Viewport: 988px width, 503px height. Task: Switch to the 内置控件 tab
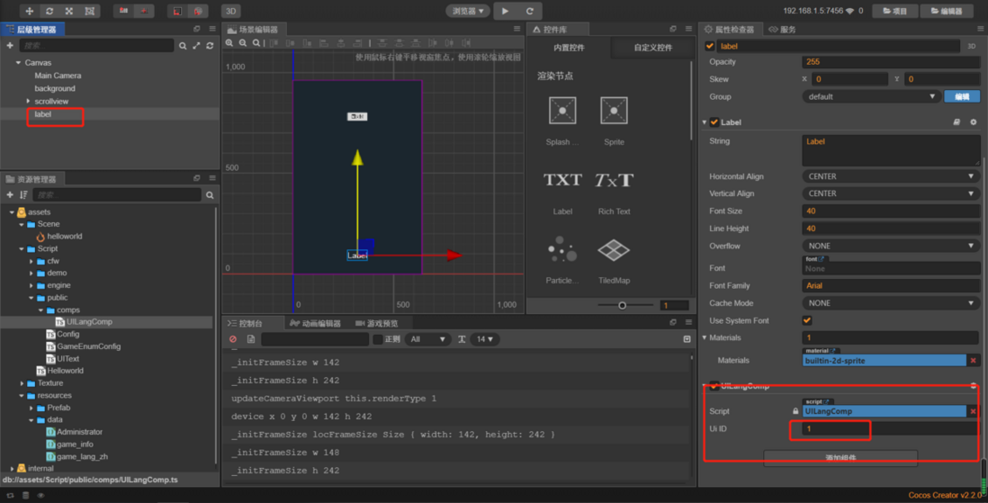[x=569, y=48]
